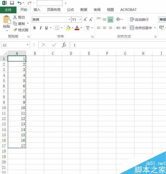The image size is (166, 174).
Task: Switch to the Formulas (公式) tab
Action: coord(70,10)
